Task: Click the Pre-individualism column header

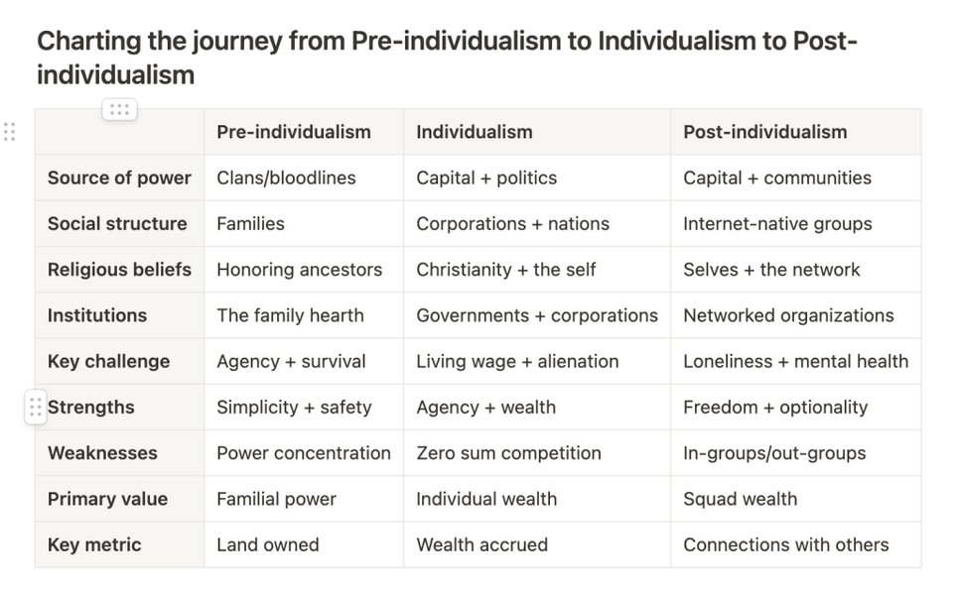Action: [x=293, y=131]
